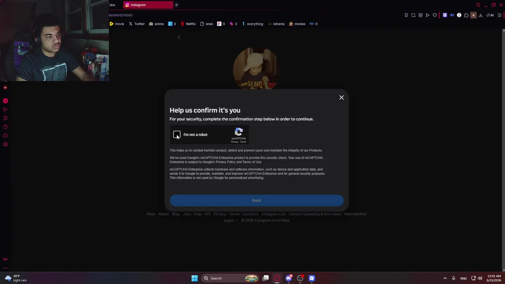The width and height of the screenshot is (505, 284).
Task: Open the everything bookmark folder
Action: (252, 24)
